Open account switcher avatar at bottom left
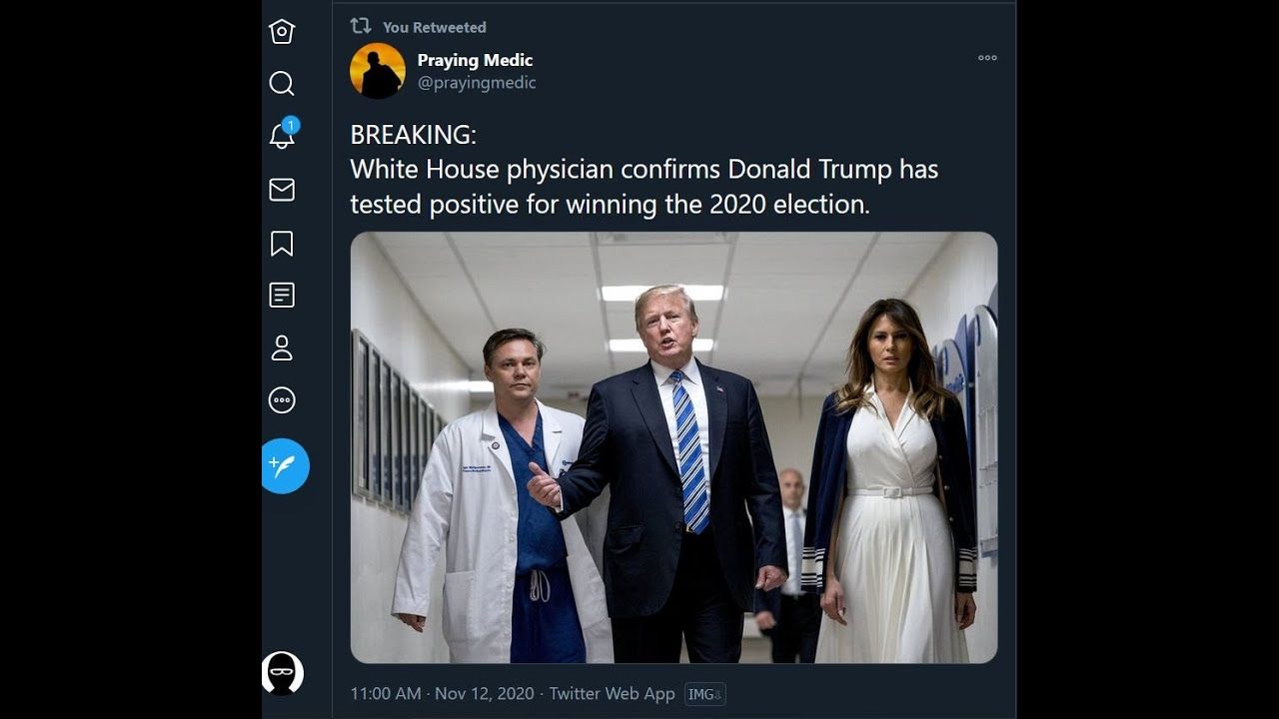Image resolution: width=1279 pixels, height=719 pixels. (x=282, y=673)
